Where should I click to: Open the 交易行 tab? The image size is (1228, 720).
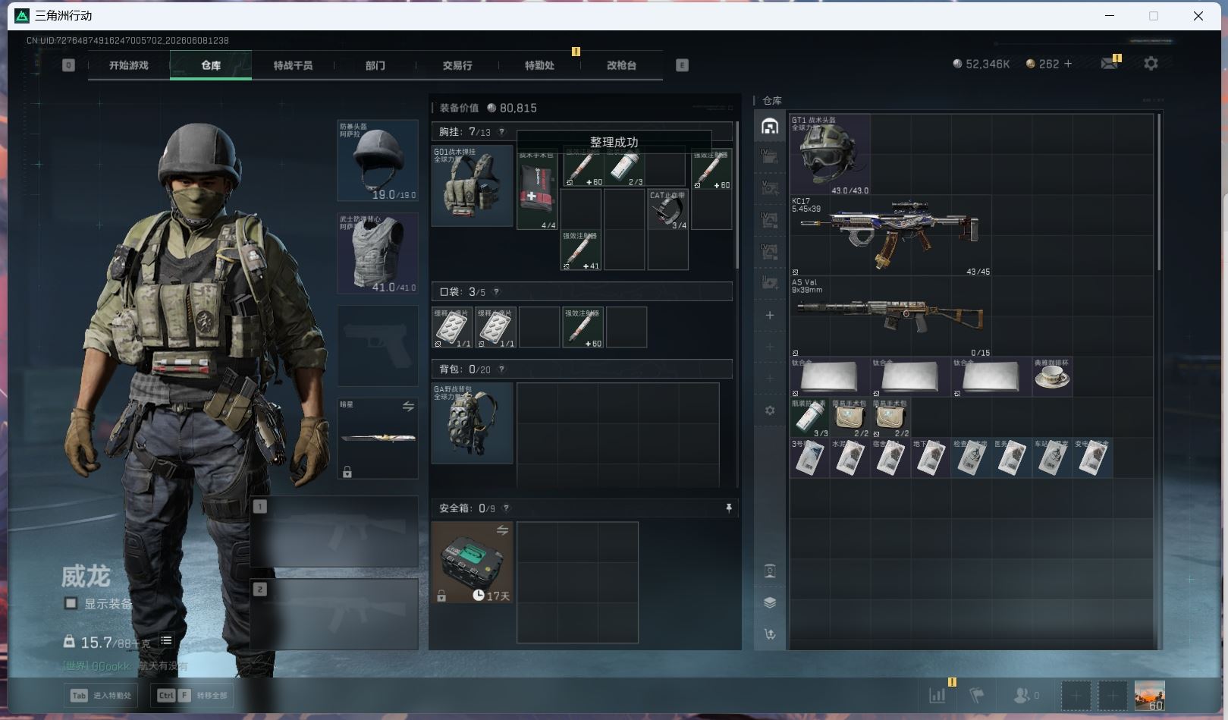(457, 65)
